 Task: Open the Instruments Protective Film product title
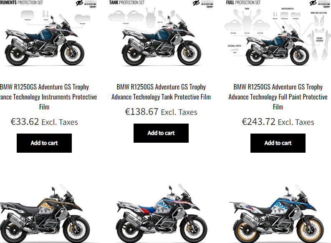point(46,97)
